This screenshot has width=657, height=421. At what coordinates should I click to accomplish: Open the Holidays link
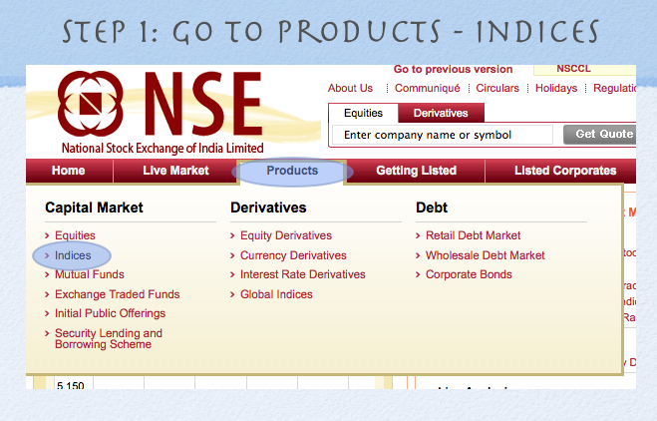pos(556,88)
